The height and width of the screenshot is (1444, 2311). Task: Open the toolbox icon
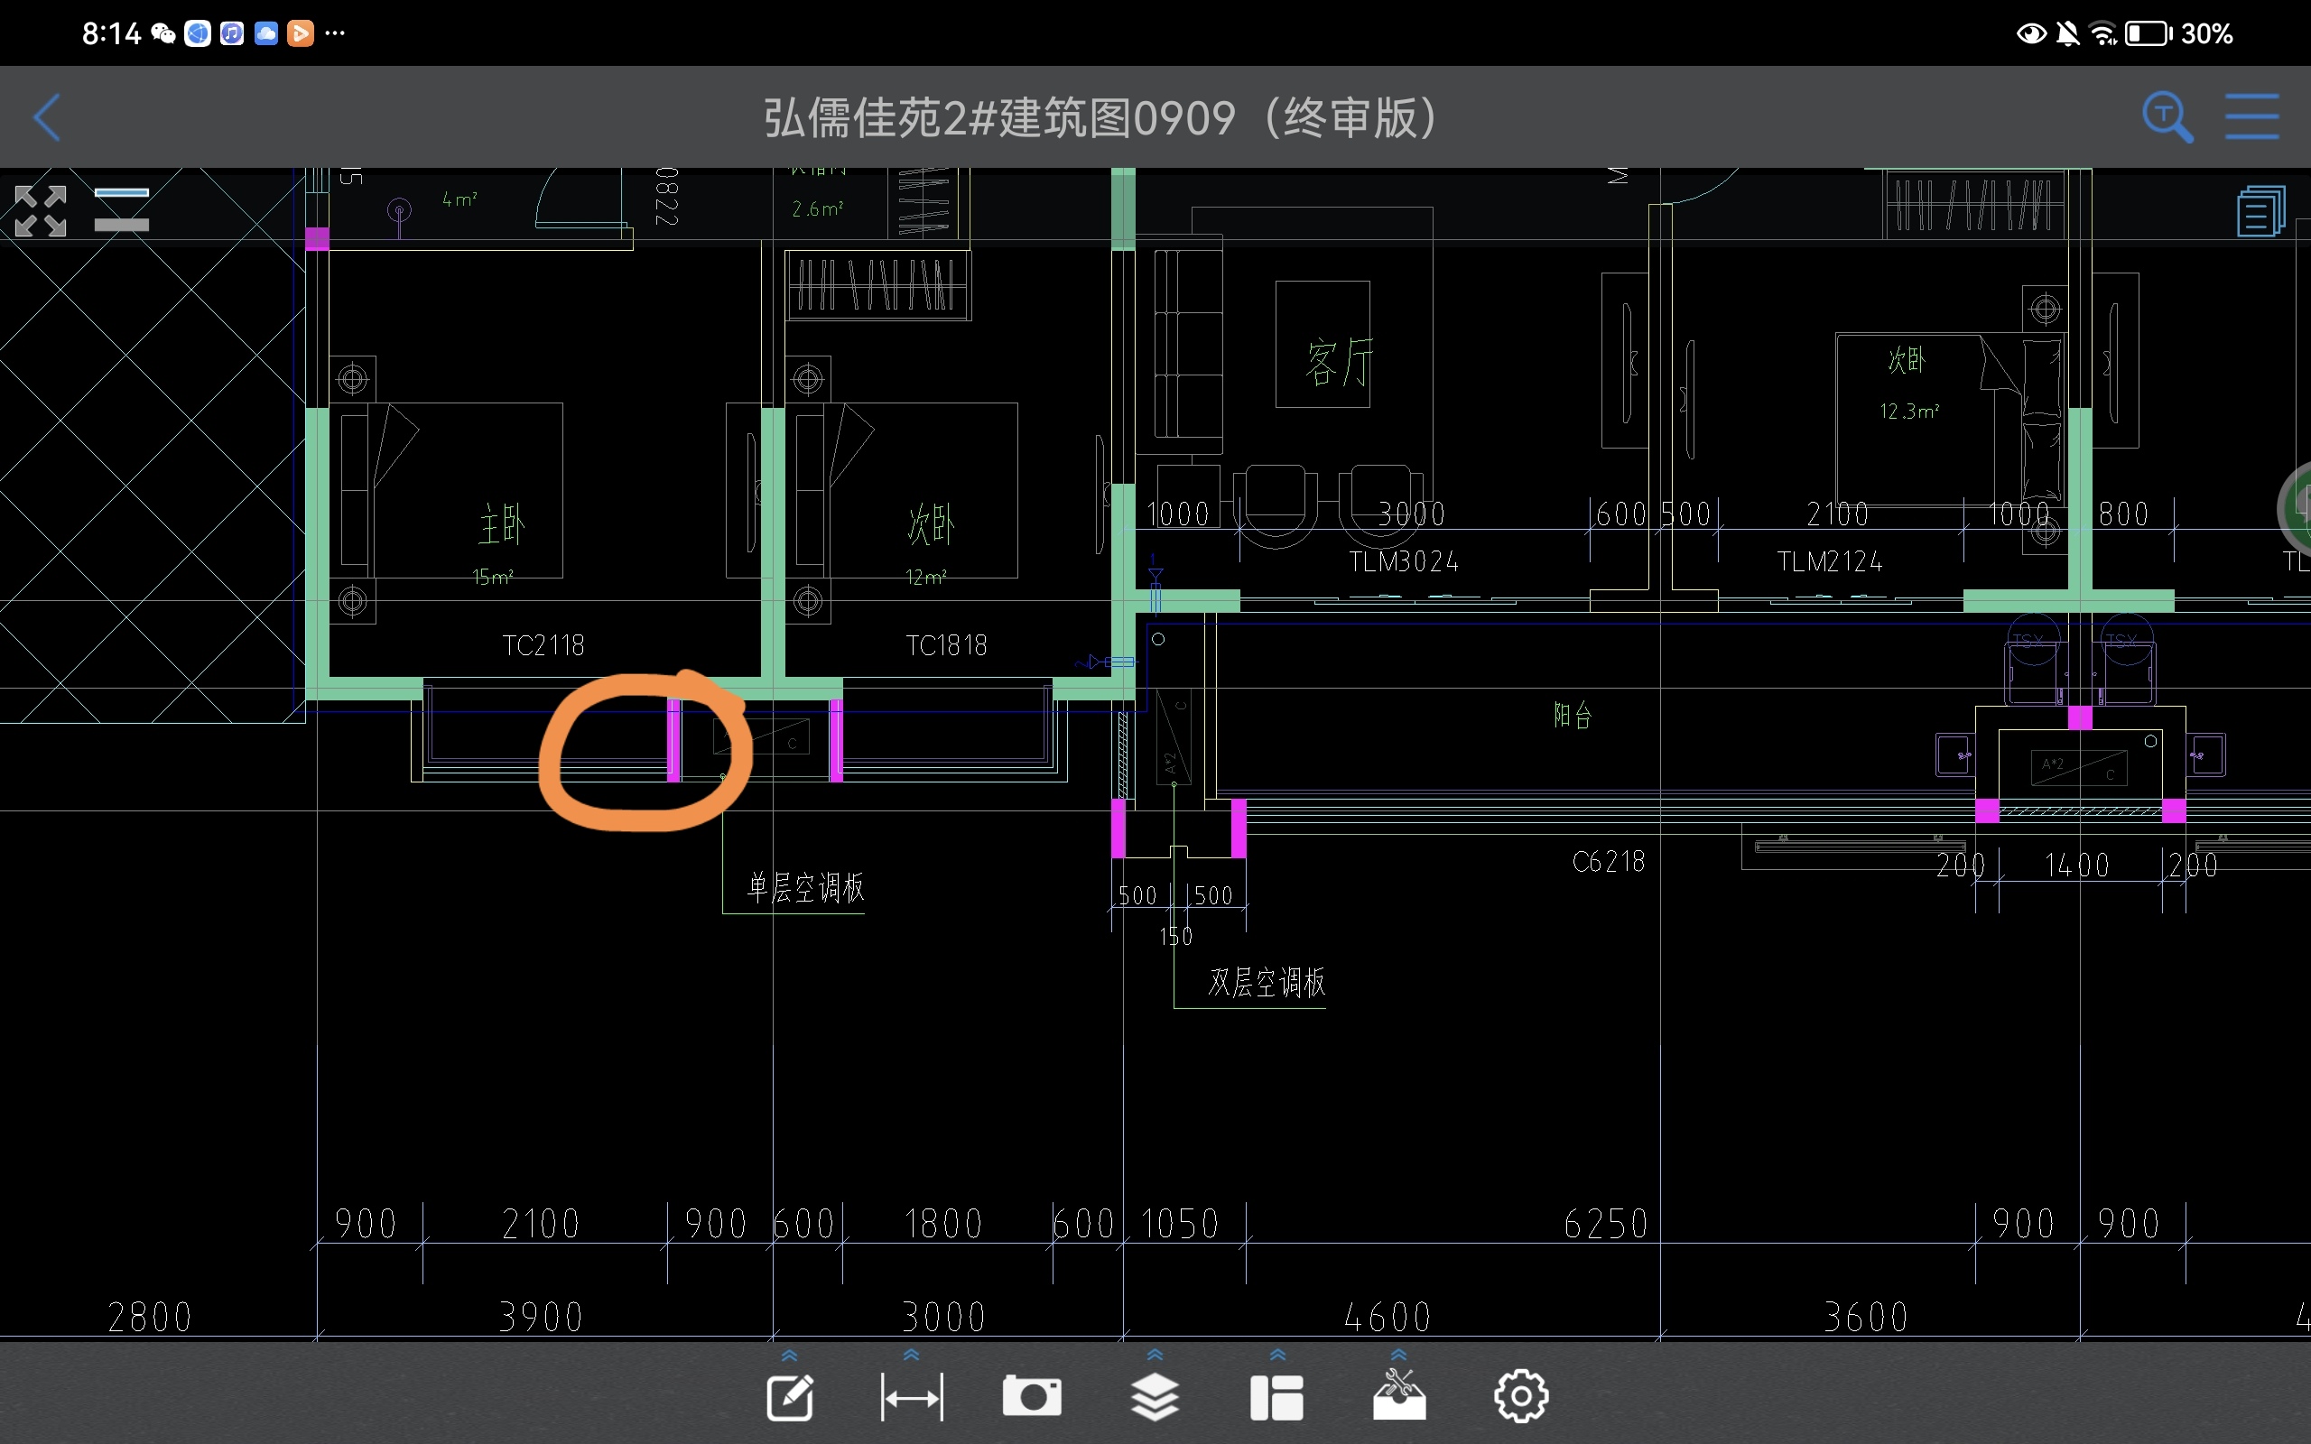coord(1399,1398)
